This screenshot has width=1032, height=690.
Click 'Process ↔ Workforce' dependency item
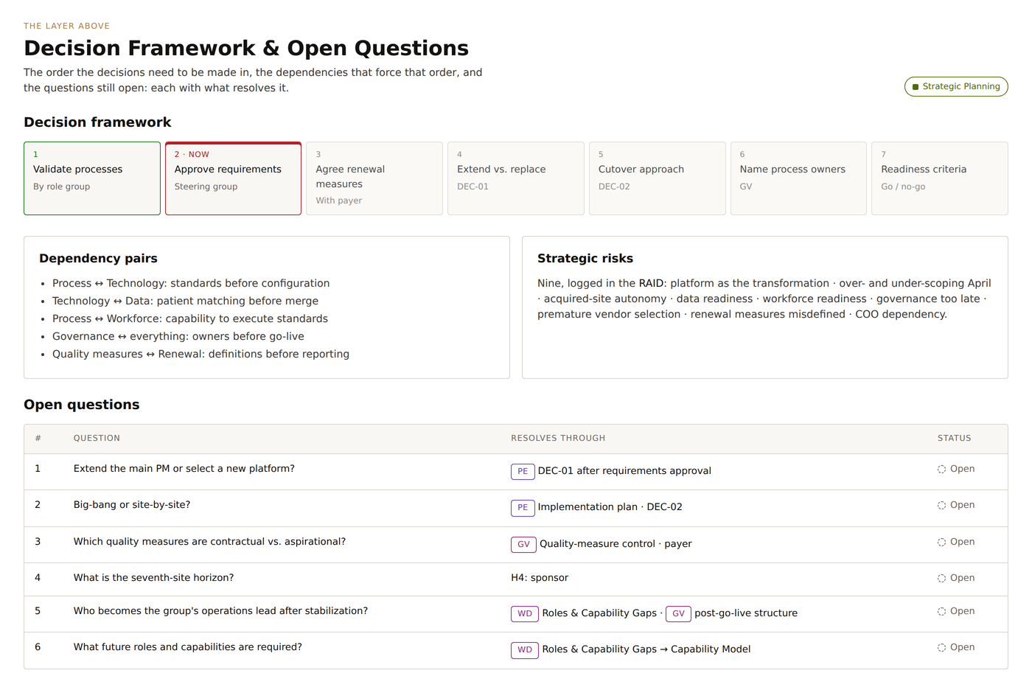click(x=190, y=318)
